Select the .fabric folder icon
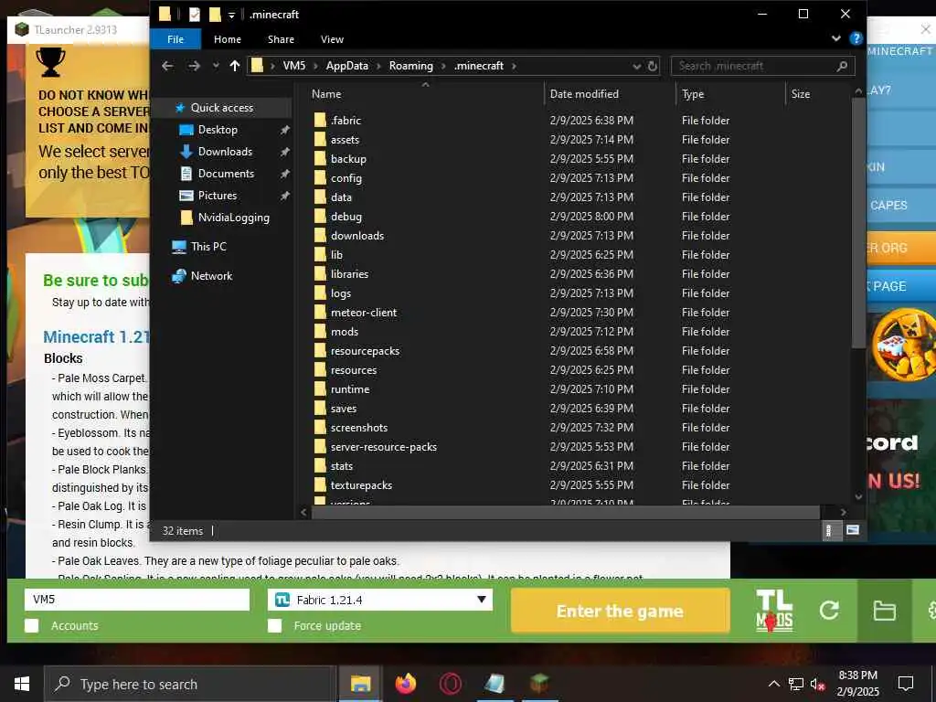This screenshot has height=702, width=936. coord(321,120)
